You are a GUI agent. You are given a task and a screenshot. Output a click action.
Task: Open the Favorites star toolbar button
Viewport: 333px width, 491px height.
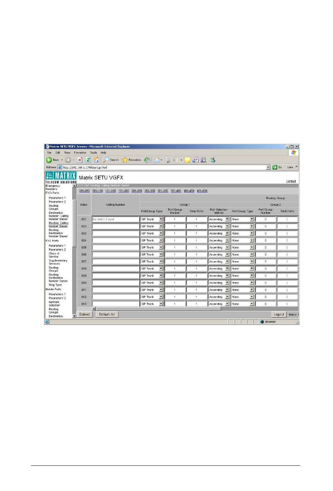(x=131, y=160)
